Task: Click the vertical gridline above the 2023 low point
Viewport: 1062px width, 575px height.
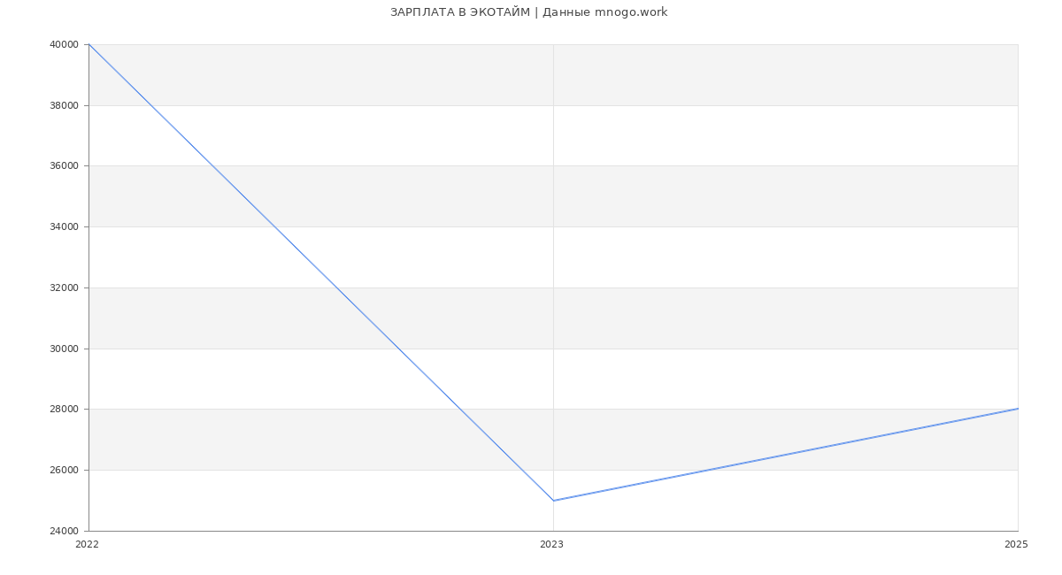Action: [553, 265]
